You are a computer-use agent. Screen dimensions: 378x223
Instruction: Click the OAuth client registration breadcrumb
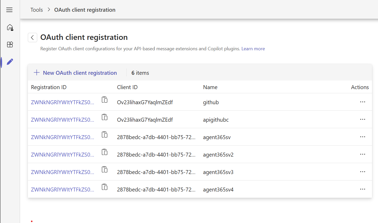coord(85,10)
